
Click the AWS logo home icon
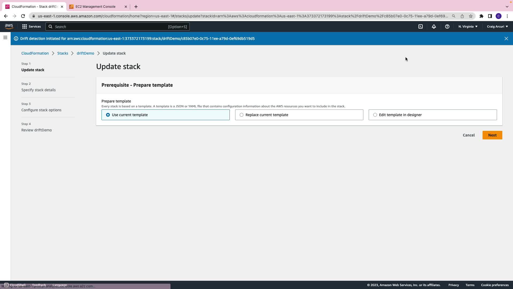(9, 26)
